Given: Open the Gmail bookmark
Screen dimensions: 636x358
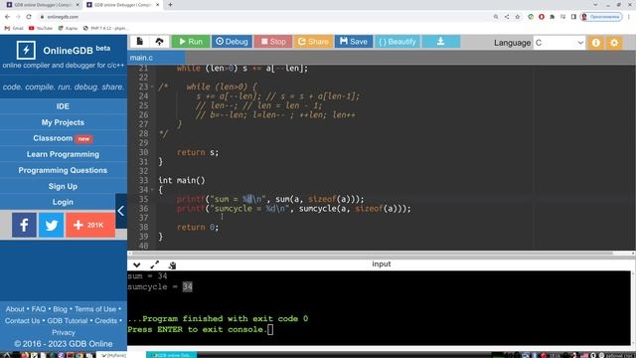Looking at the screenshot, I should (14, 28).
